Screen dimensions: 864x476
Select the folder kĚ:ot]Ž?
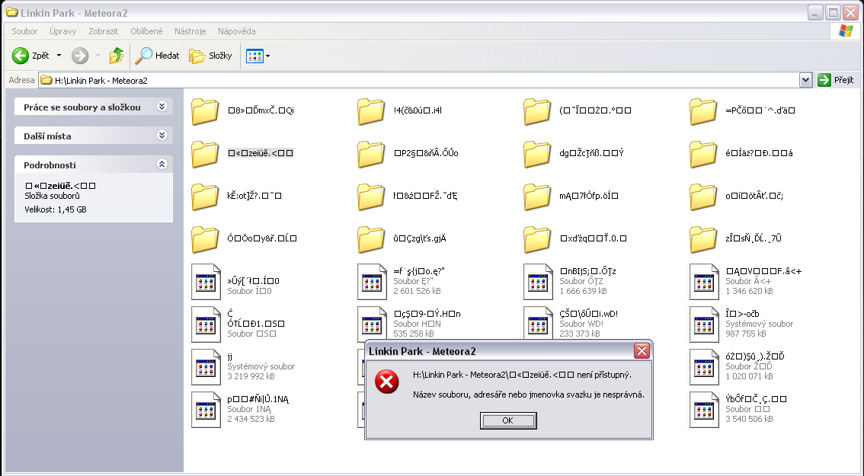205,196
